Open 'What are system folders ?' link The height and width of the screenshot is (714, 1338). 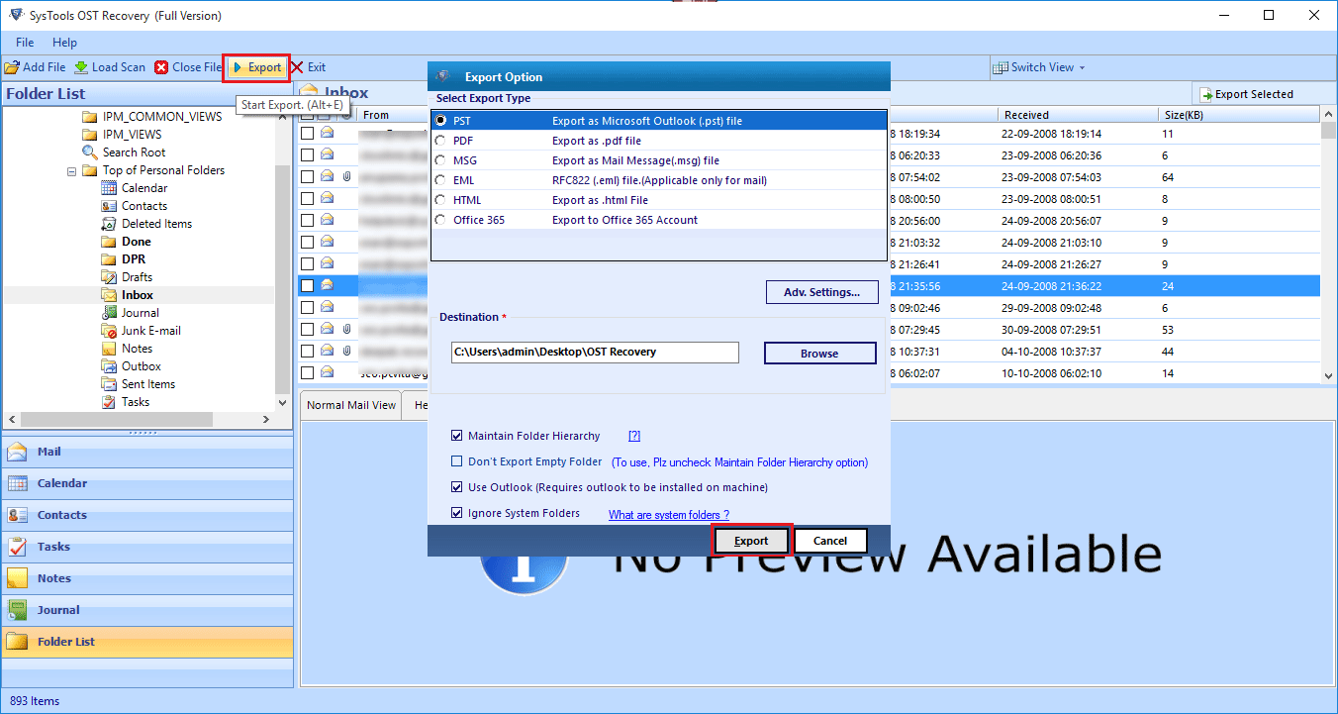click(669, 515)
